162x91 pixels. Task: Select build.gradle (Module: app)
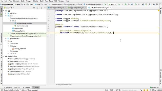[19, 61]
